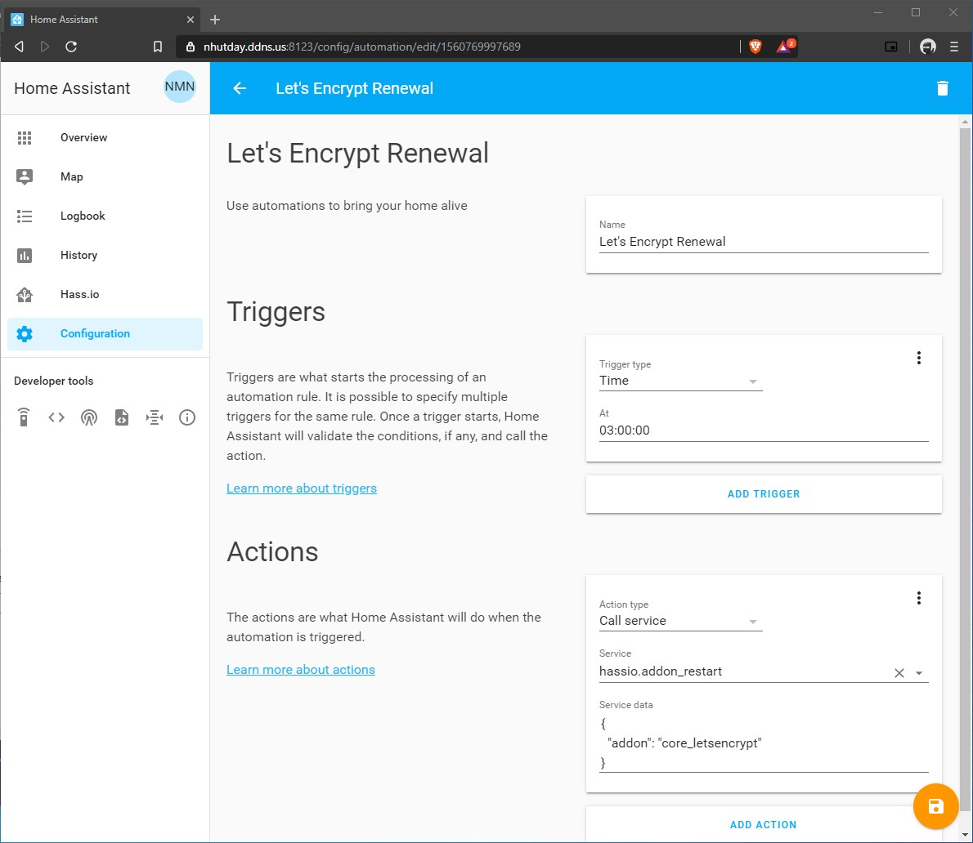Open the Overview sidebar item
This screenshot has height=843, width=973.
[x=105, y=137]
